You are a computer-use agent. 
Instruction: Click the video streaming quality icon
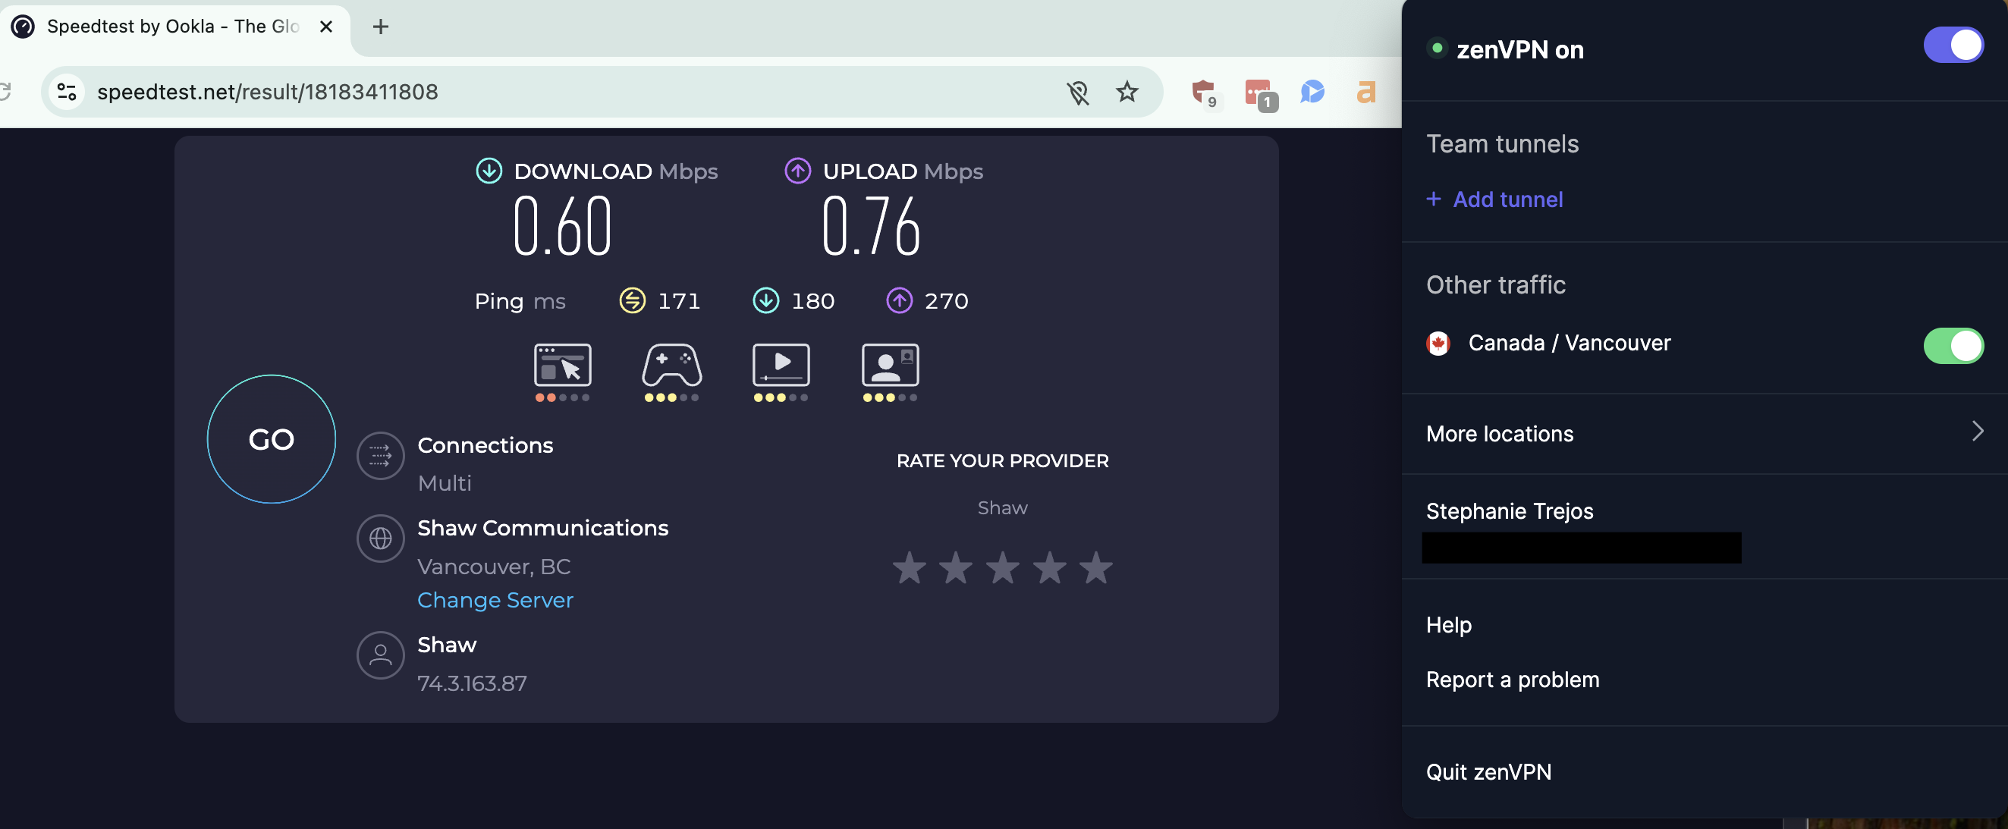(x=781, y=366)
